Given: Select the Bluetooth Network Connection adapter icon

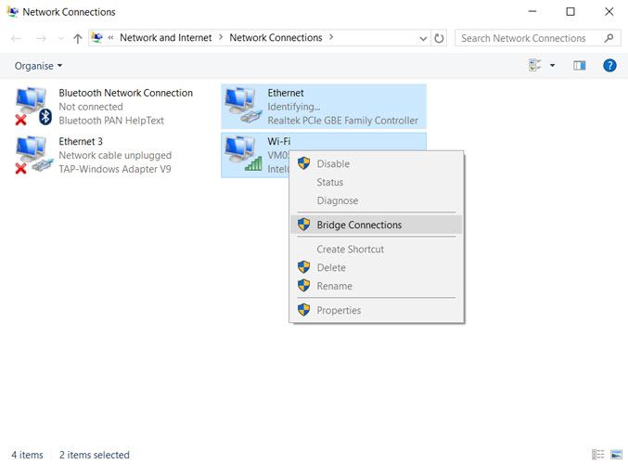Looking at the screenshot, I should 33,107.
